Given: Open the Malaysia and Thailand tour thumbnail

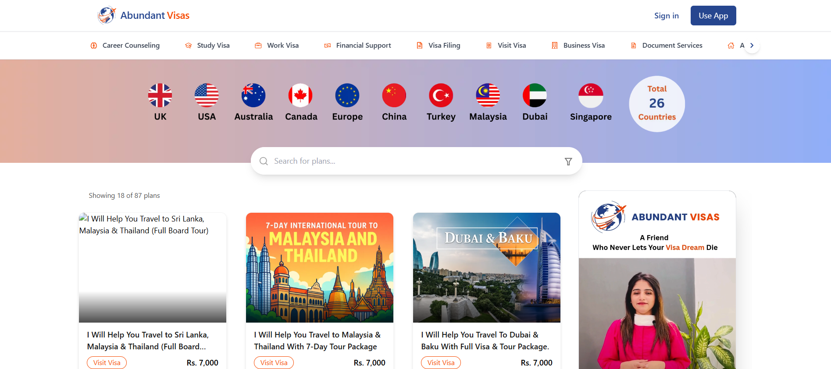Looking at the screenshot, I should click(320, 267).
